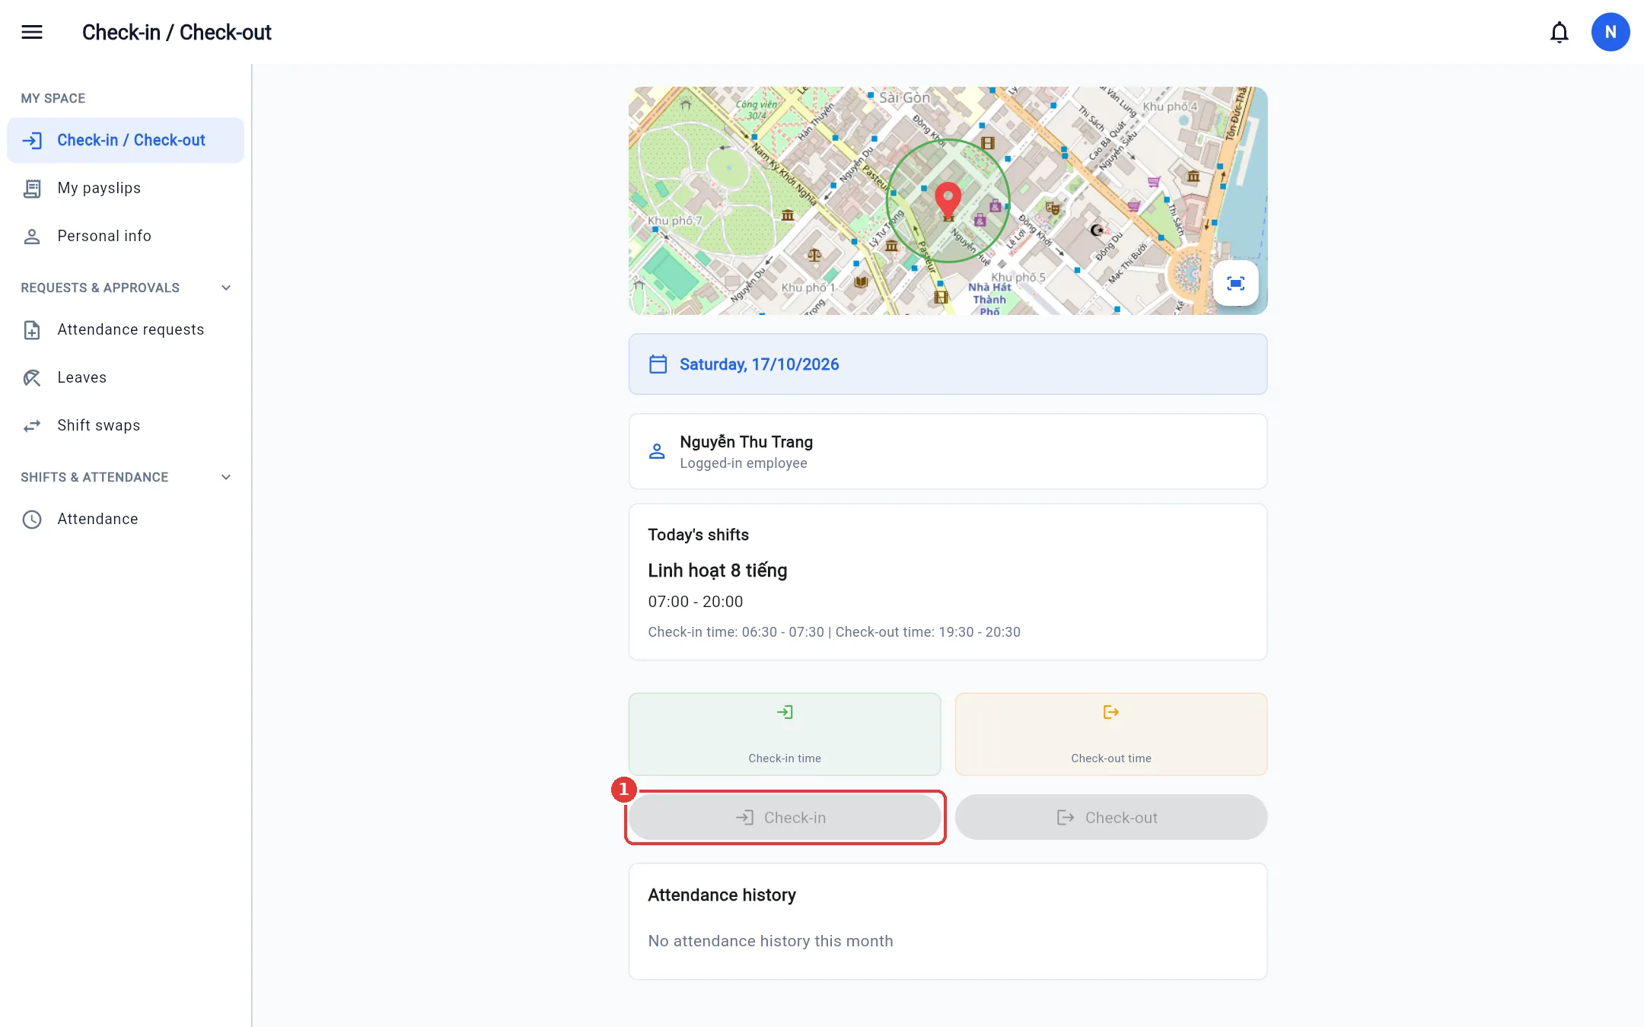Click the Today's shifts heading
Screen dimensions: 1644x1027
pos(698,535)
